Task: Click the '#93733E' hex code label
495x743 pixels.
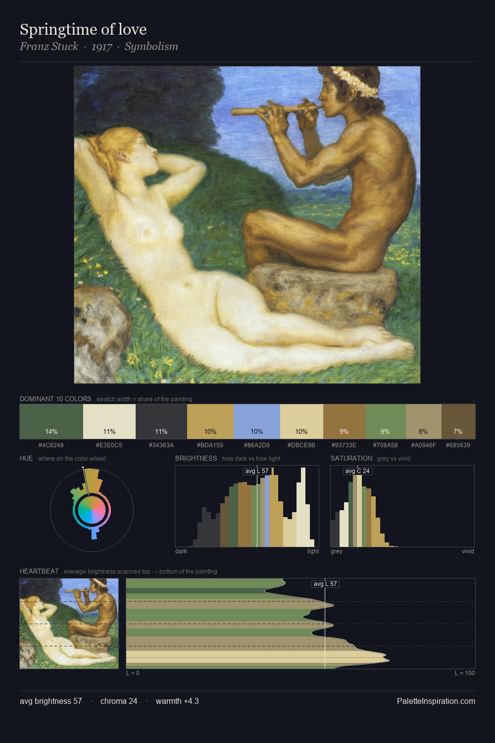Action: click(x=344, y=445)
